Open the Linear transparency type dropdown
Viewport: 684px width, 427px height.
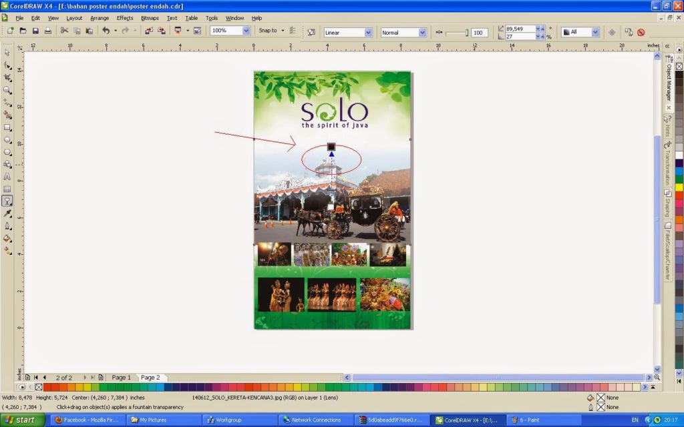click(368, 33)
